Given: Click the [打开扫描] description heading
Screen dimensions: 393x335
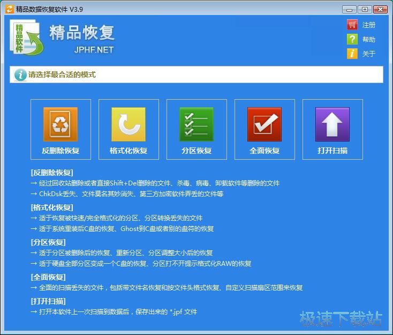Looking at the screenshot, I should click(48, 301).
